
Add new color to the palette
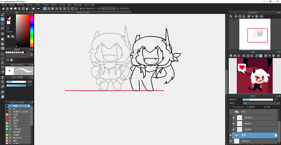click(x=8, y=60)
